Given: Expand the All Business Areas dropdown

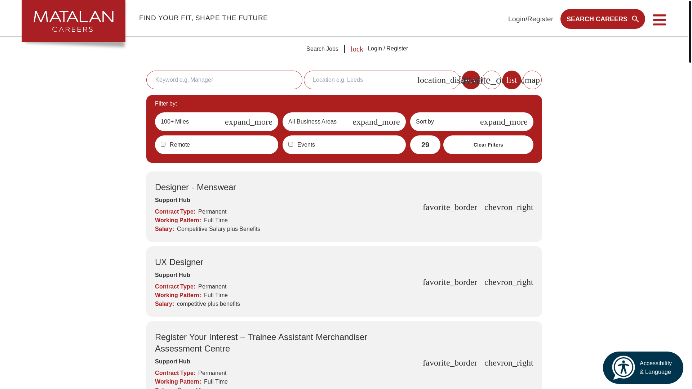Looking at the screenshot, I should 344,122.
